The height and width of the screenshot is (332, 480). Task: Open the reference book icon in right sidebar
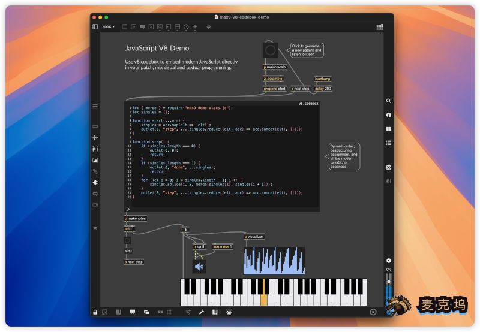[388, 129]
